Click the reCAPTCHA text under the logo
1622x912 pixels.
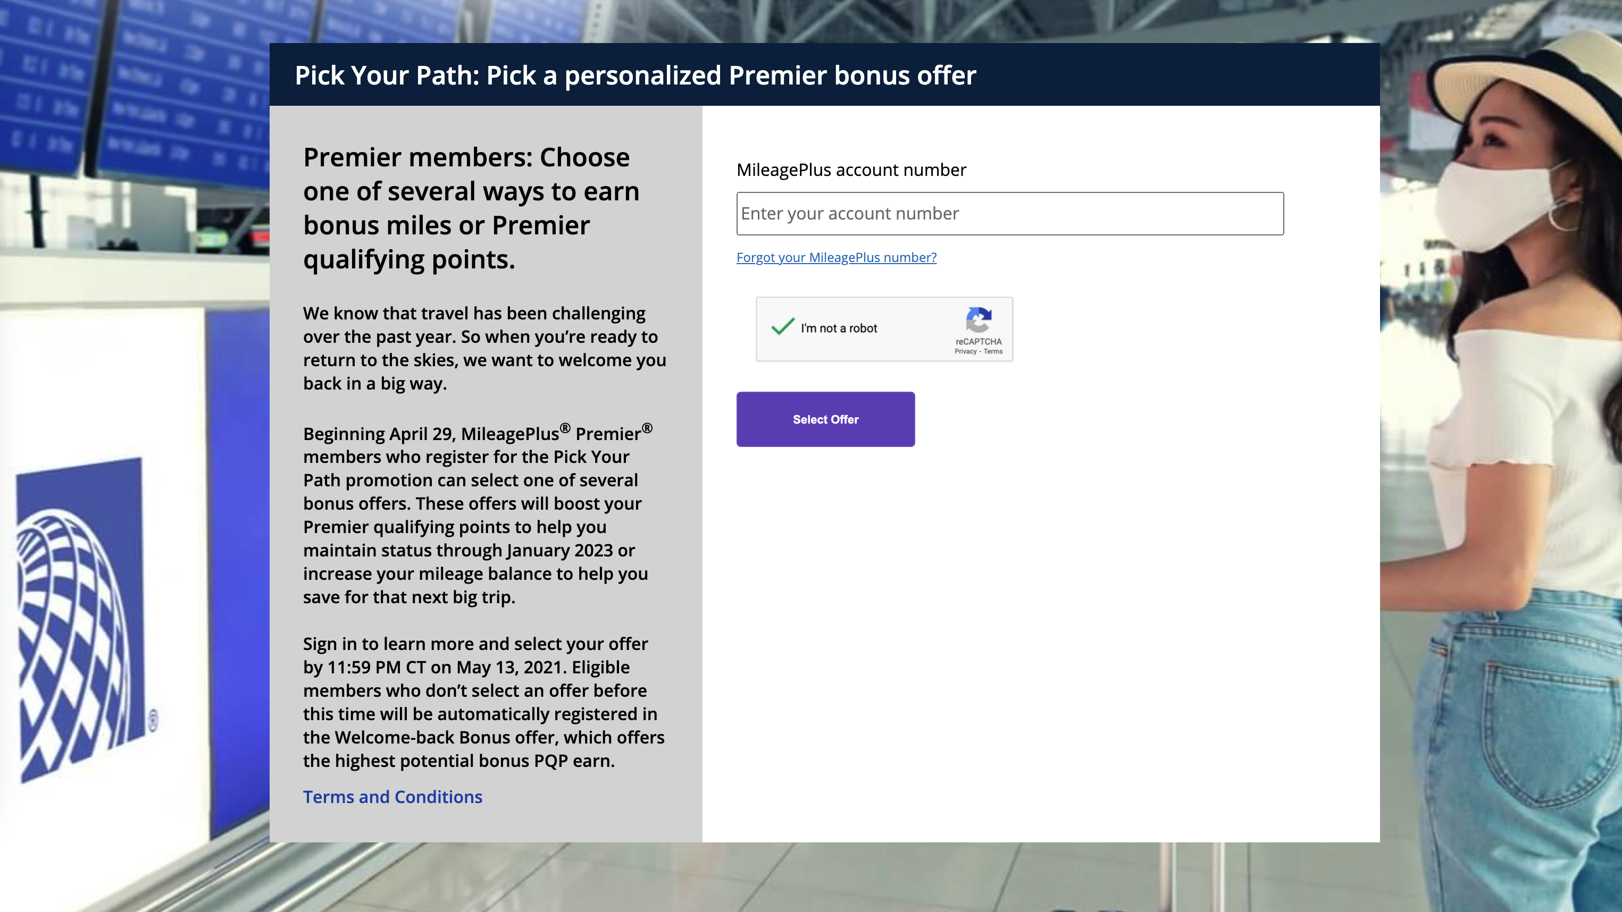(x=979, y=342)
